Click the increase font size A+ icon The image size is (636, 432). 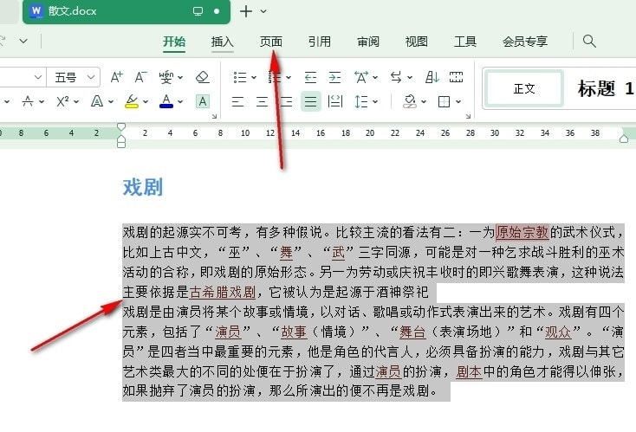[116, 77]
